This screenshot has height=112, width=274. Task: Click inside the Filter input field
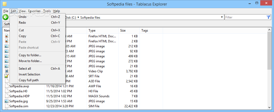pyautogui.click(x=245, y=17)
